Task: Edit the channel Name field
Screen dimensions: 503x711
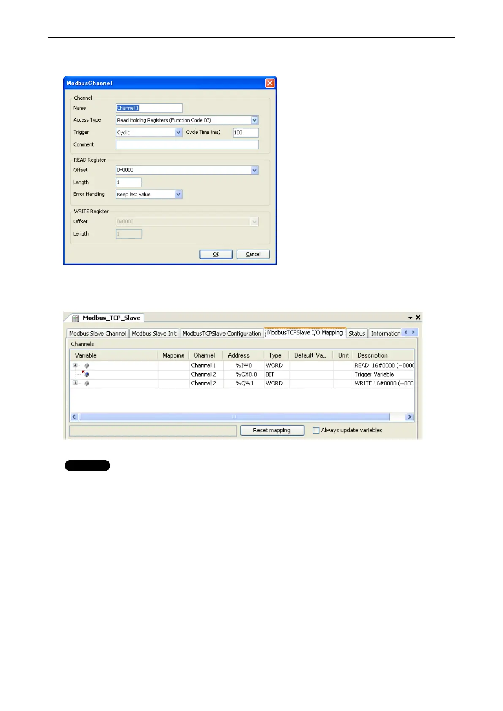Action: tap(149, 108)
